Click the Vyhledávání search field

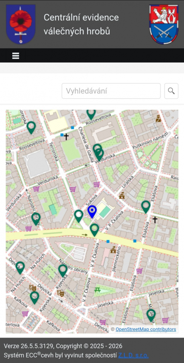pyautogui.click(x=111, y=91)
